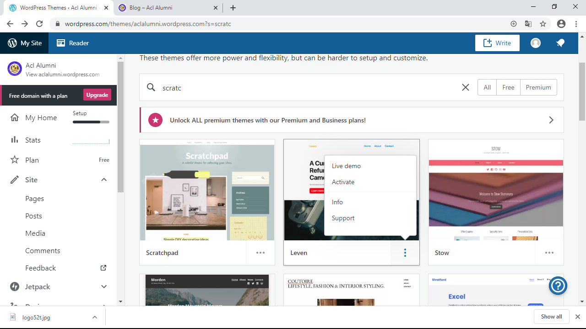Choose Live demo from the popup menu
The image size is (586, 329).
point(346,166)
